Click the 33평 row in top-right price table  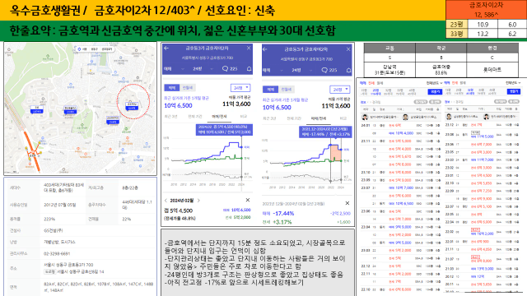tap(486, 34)
